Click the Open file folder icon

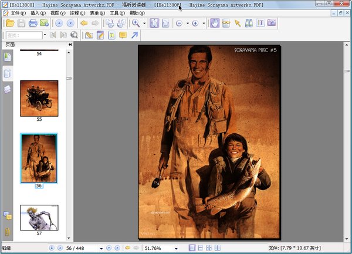pos(9,23)
